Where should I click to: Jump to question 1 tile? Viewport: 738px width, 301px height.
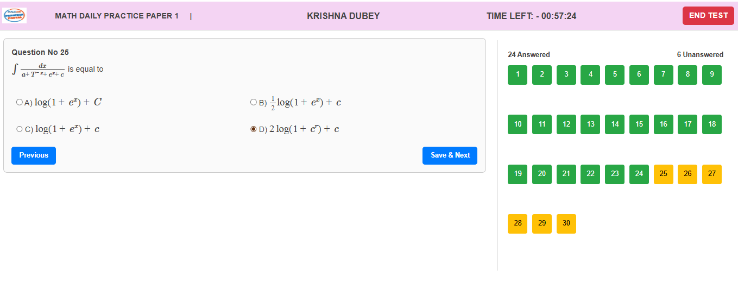518,75
